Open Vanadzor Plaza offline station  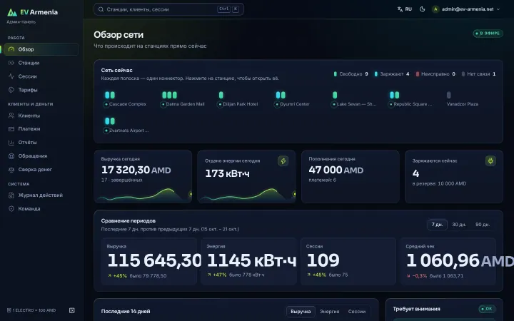[462, 99]
